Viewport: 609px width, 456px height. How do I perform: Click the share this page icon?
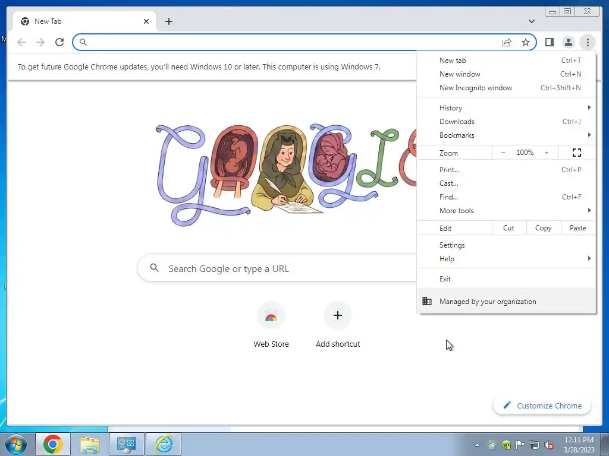507,42
